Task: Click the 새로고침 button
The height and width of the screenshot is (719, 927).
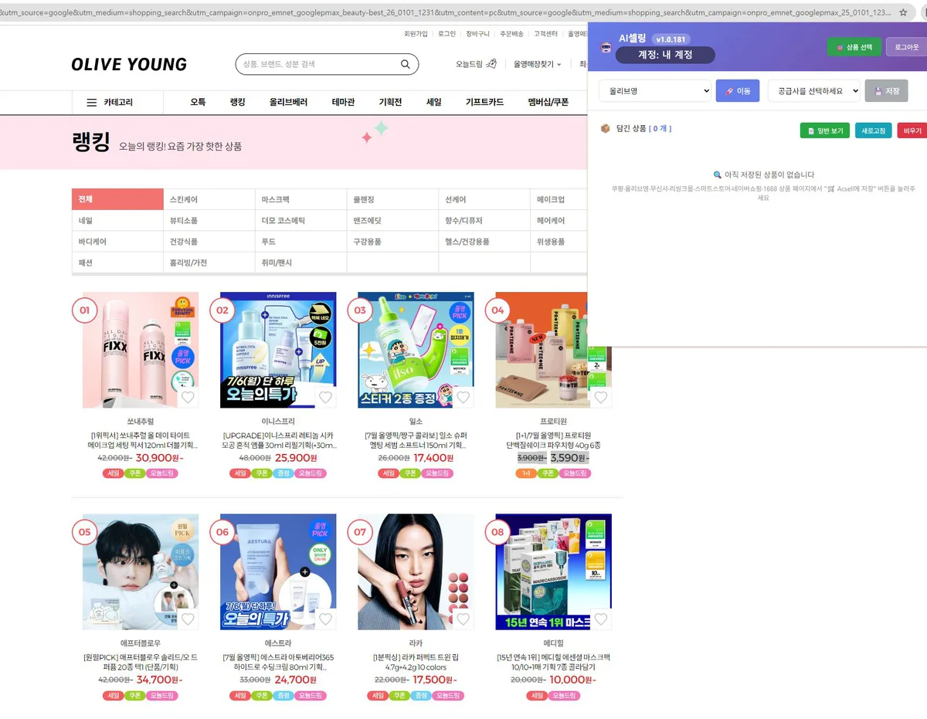Action: point(874,131)
